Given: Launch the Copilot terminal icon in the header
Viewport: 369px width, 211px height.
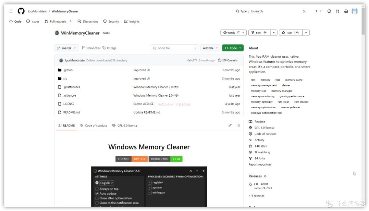Looking at the screenshot, I should tap(304, 11).
